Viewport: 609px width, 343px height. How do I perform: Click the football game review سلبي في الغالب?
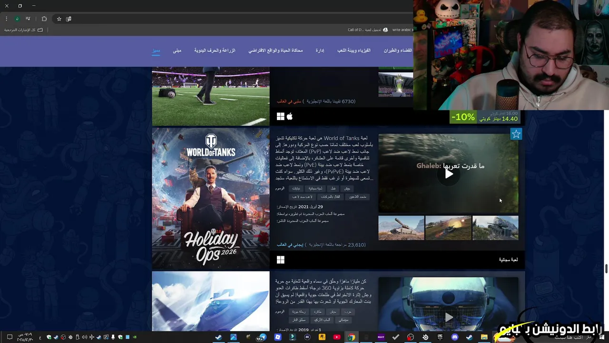pyautogui.click(x=289, y=101)
